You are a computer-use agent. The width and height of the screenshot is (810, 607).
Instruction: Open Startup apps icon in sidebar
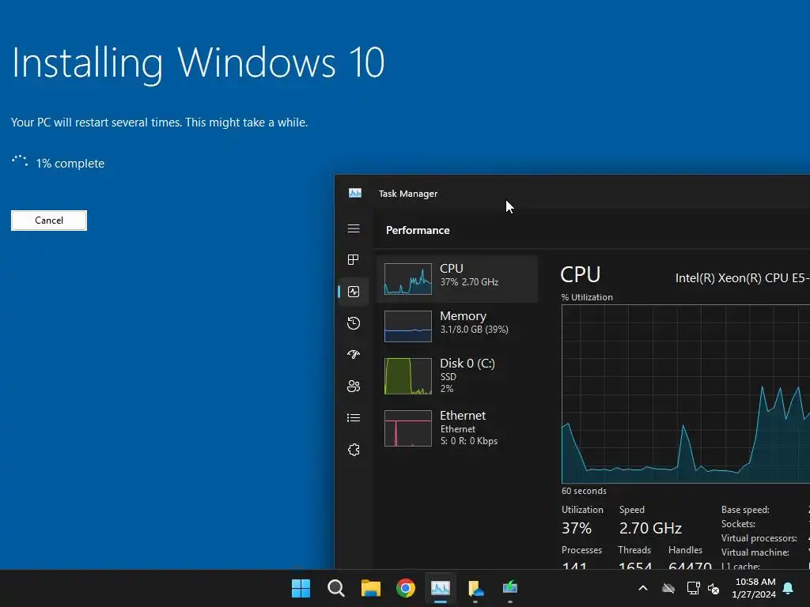pyautogui.click(x=354, y=354)
